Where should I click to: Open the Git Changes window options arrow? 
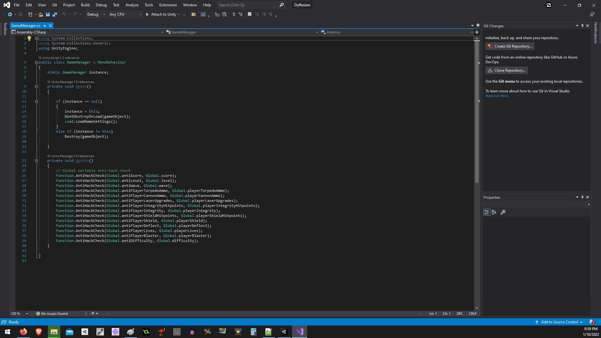tap(577, 26)
